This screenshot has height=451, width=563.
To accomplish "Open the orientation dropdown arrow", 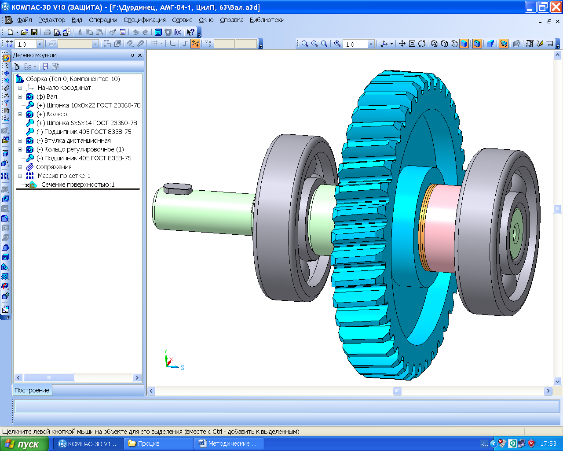I will 391,44.
